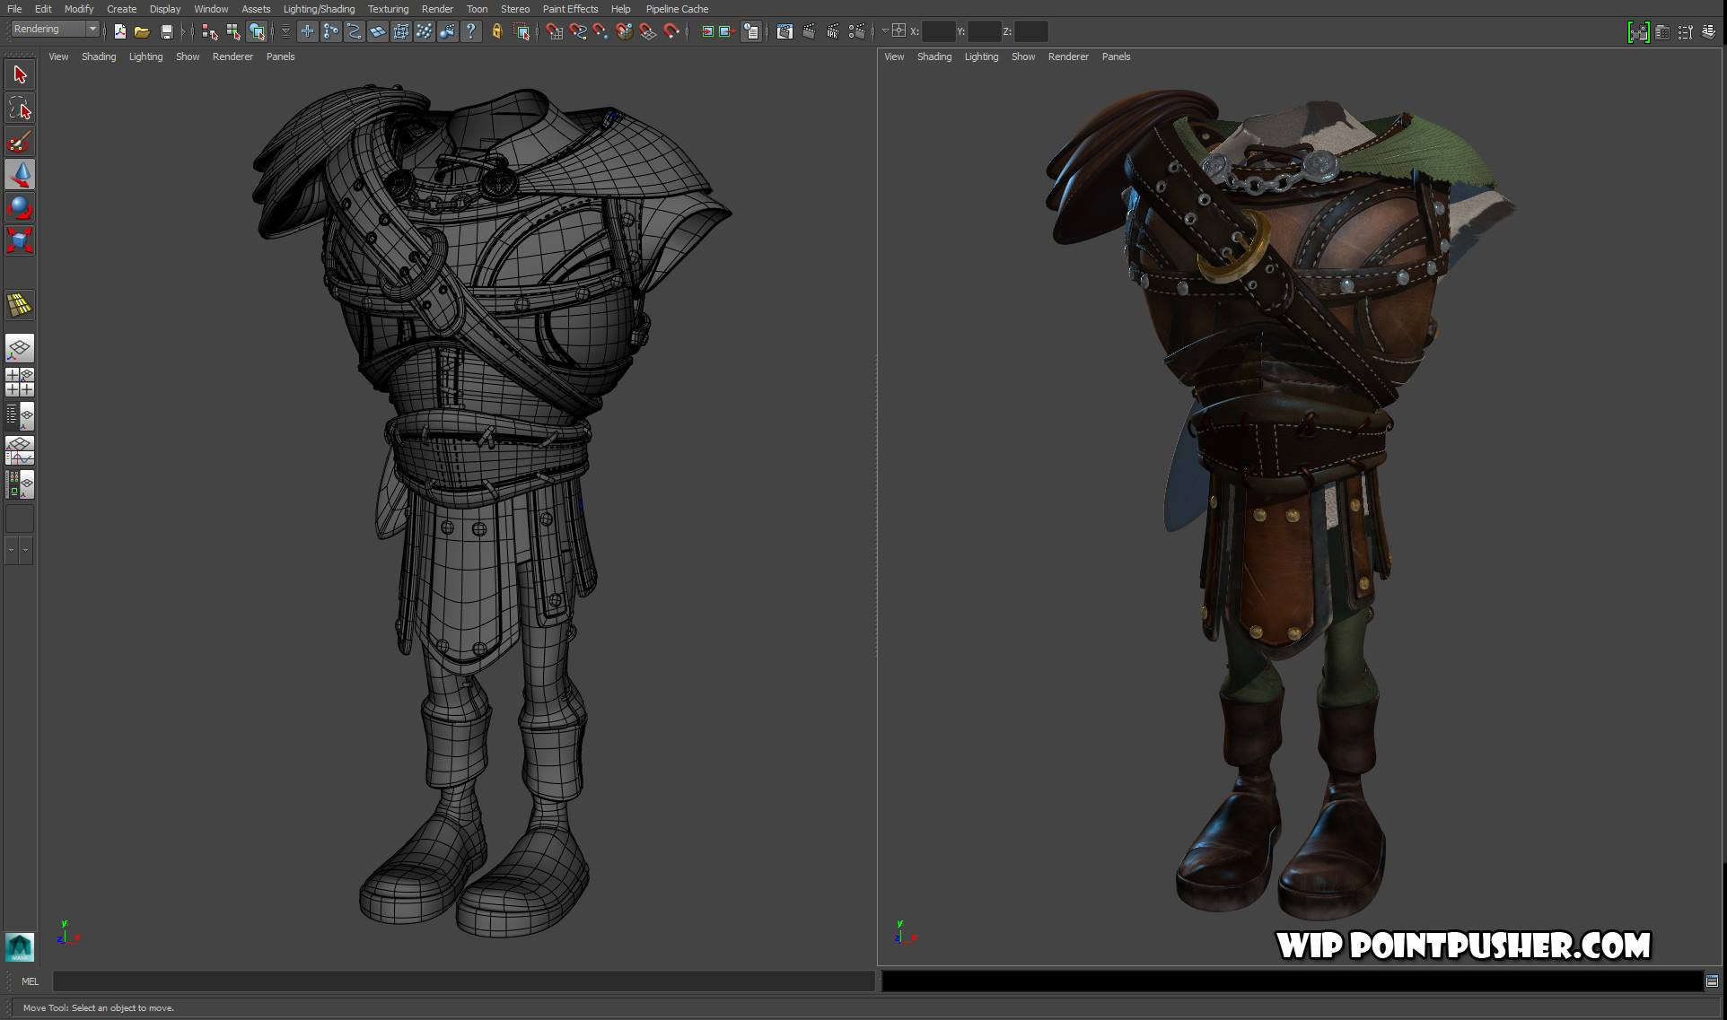Image resolution: width=1727 pixels, height=1020 pixels.
Task: Click the MEL command line field
Action: pos(463,981)
